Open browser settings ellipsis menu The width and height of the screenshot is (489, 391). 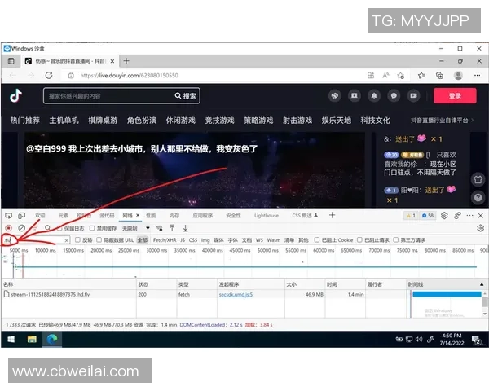tap(477, 76)
